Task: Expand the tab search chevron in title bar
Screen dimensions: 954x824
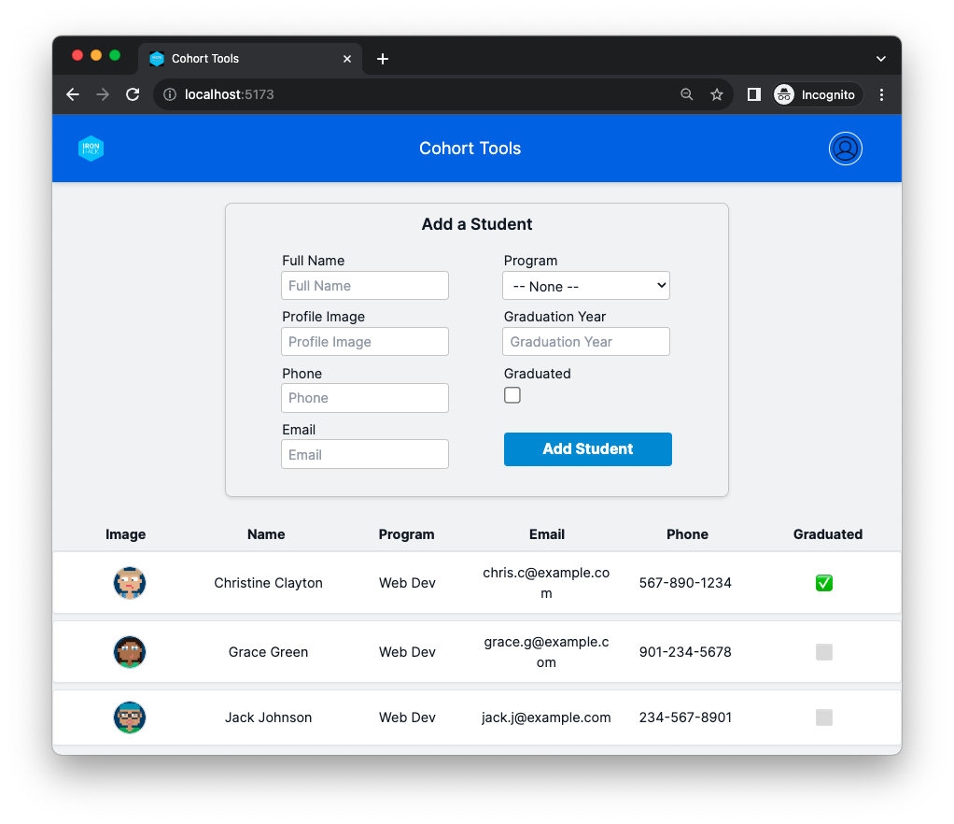Action: coord(880,59)
